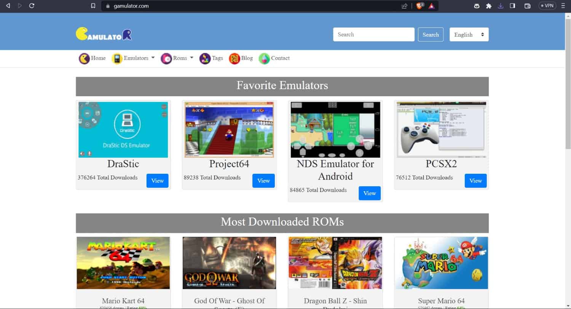Click the PCSX2 title
The height and width of the screenshot is (309, 571).
(x=441, y=164)
